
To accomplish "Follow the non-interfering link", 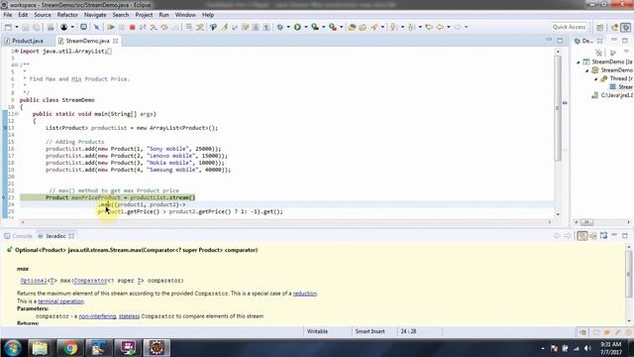I will (x=97, y=316).
